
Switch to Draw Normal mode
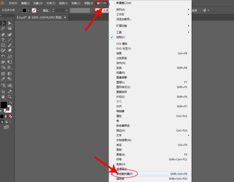(2, 122)
